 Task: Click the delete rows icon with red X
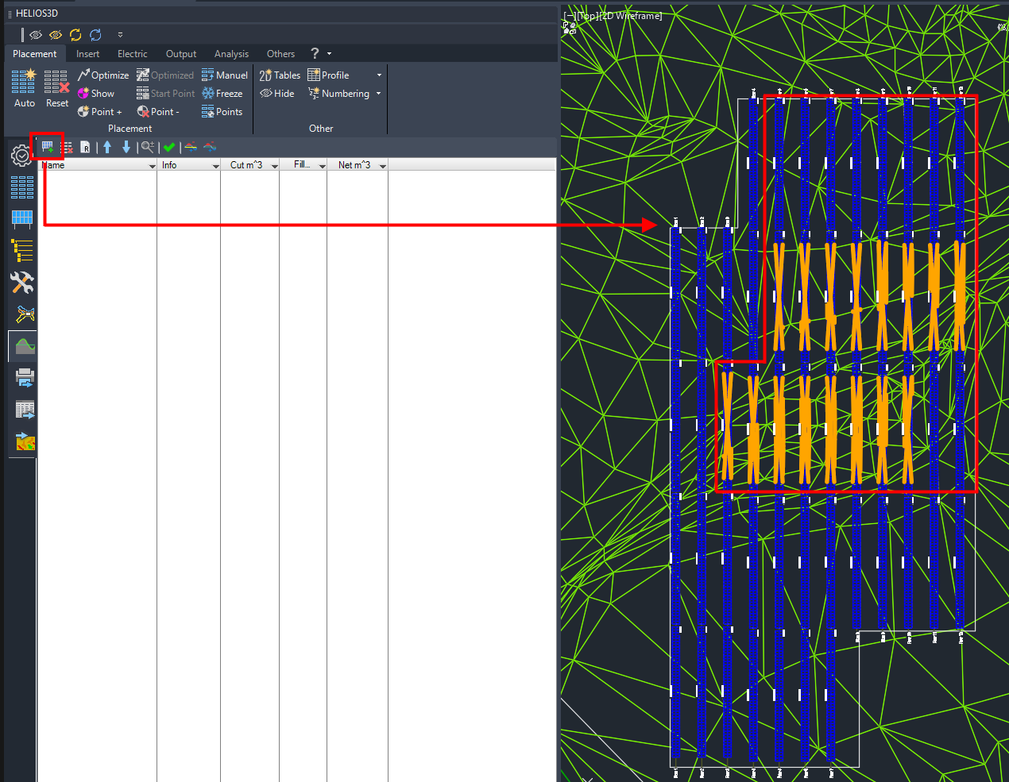67,147
